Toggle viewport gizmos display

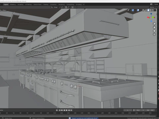click(x=133, y=10)
